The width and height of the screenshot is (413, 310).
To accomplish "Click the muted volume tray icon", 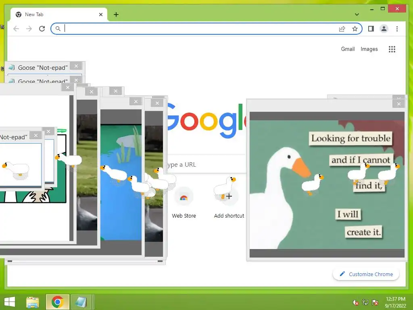I will 355,302.
